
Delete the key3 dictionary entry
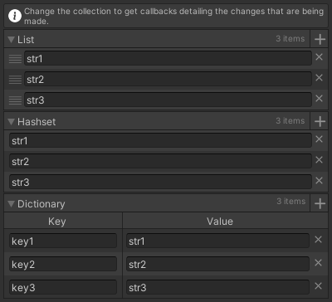point(318,286)
